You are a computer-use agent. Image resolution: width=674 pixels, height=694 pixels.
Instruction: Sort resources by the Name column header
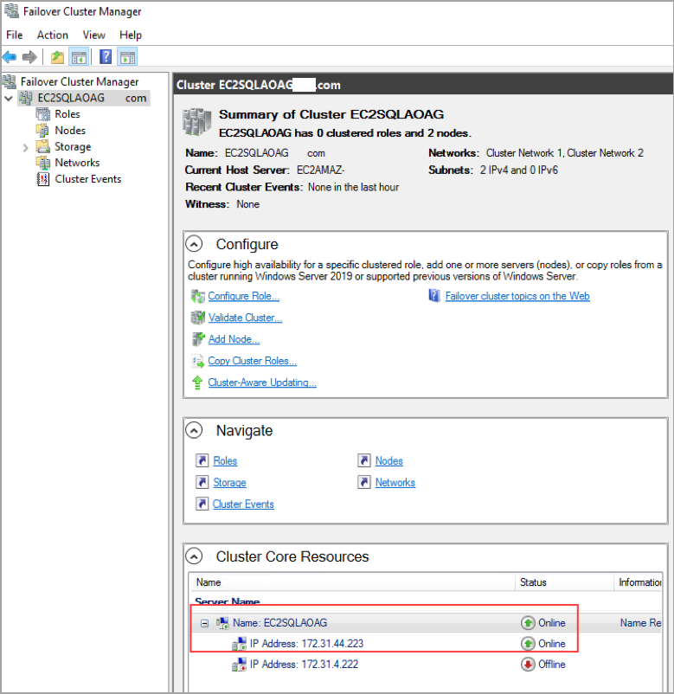(x=352, y=582)
